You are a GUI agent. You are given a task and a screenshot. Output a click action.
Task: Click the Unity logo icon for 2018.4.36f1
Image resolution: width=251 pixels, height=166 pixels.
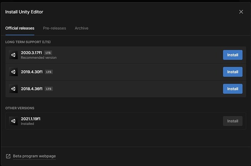[x=13, y=89]
